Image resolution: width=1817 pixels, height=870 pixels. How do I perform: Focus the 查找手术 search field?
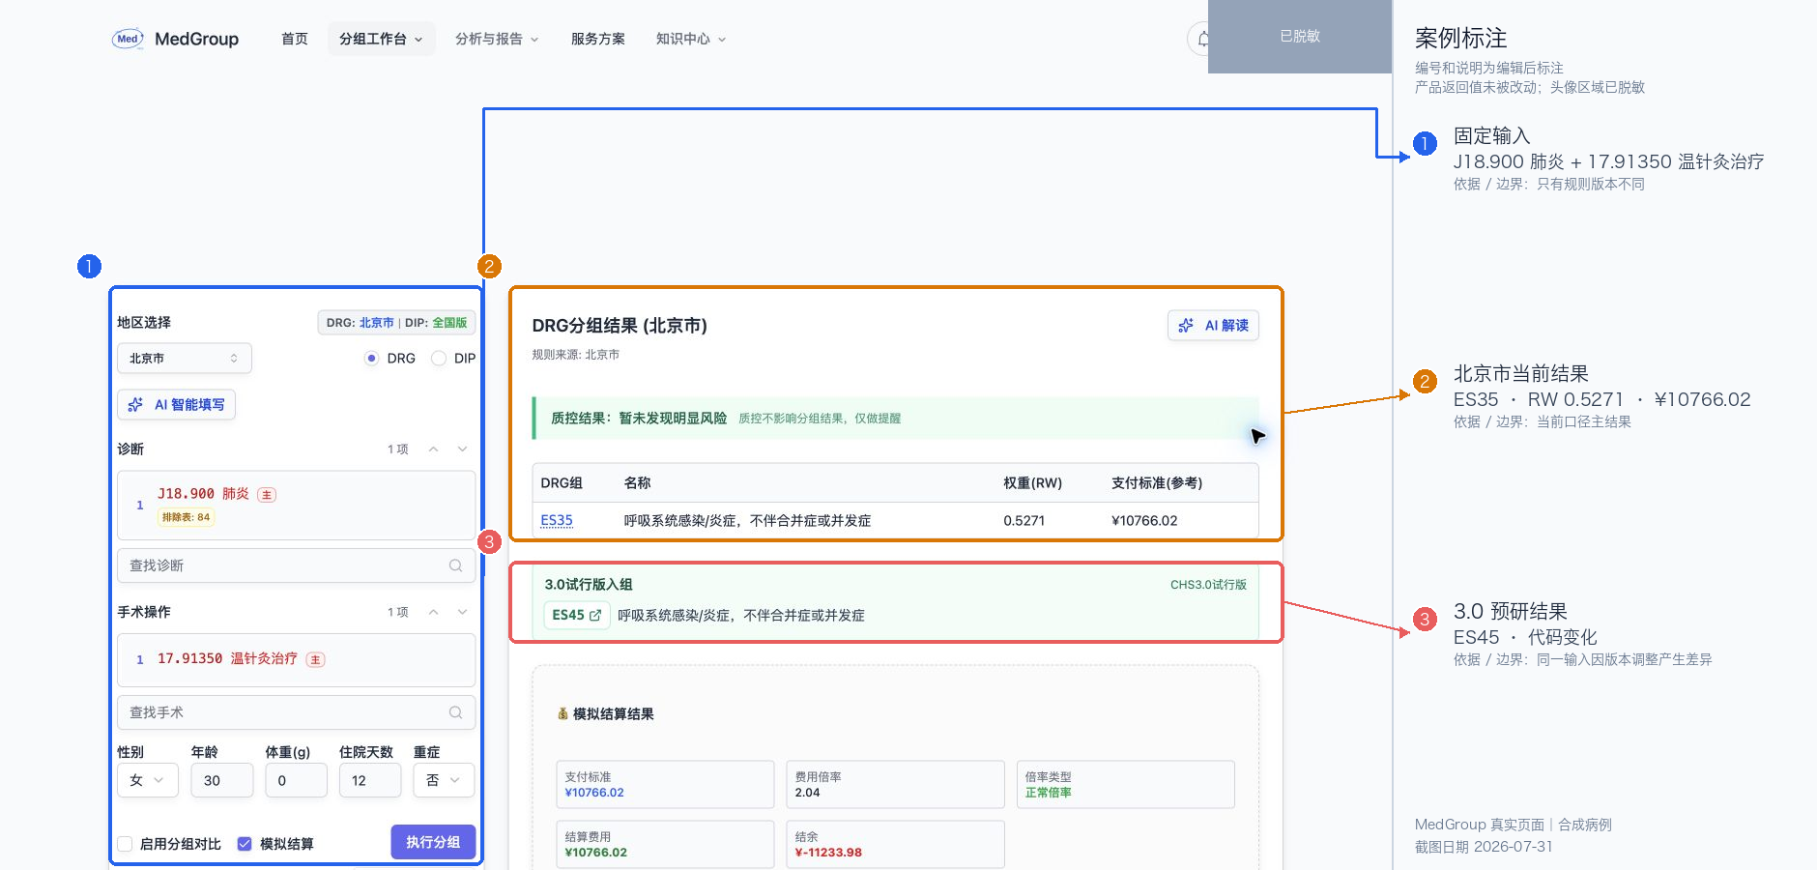click(x=296, y=712)
